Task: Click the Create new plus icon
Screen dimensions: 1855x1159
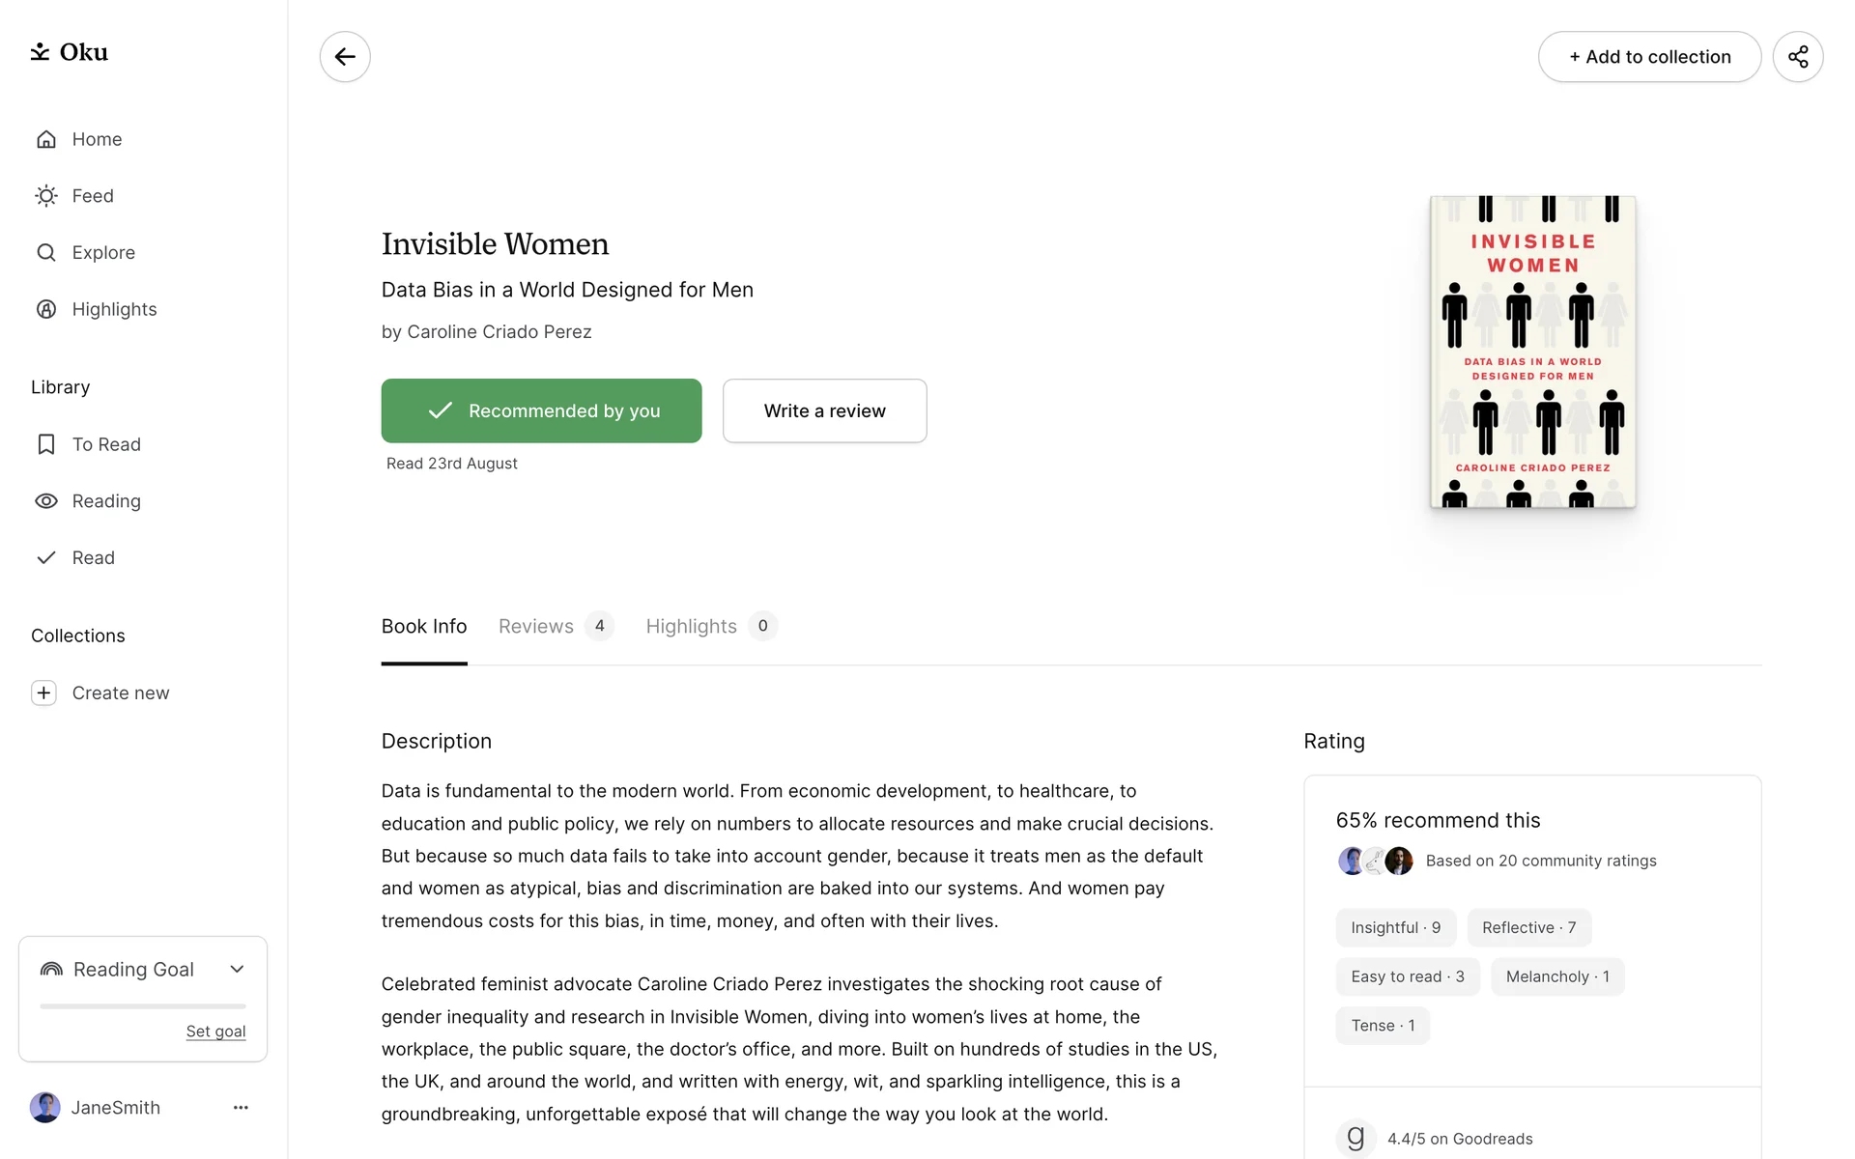Action: pyautogui.click(x=44, y=693)
